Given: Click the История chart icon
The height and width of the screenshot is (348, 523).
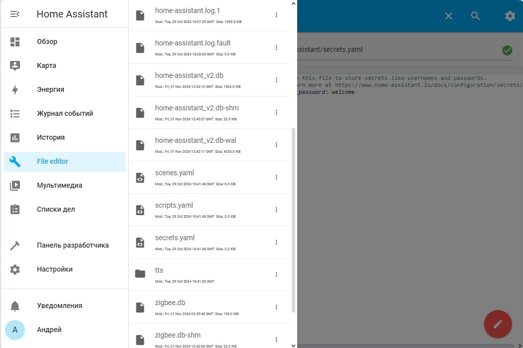Looking at the screenshot, I should click(15, 138).
